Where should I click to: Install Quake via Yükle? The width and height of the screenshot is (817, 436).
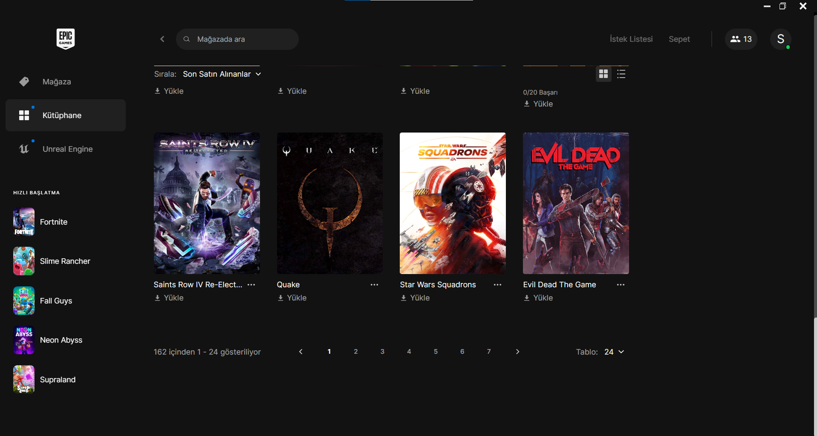pyautogui.click(x=292, y=298)
